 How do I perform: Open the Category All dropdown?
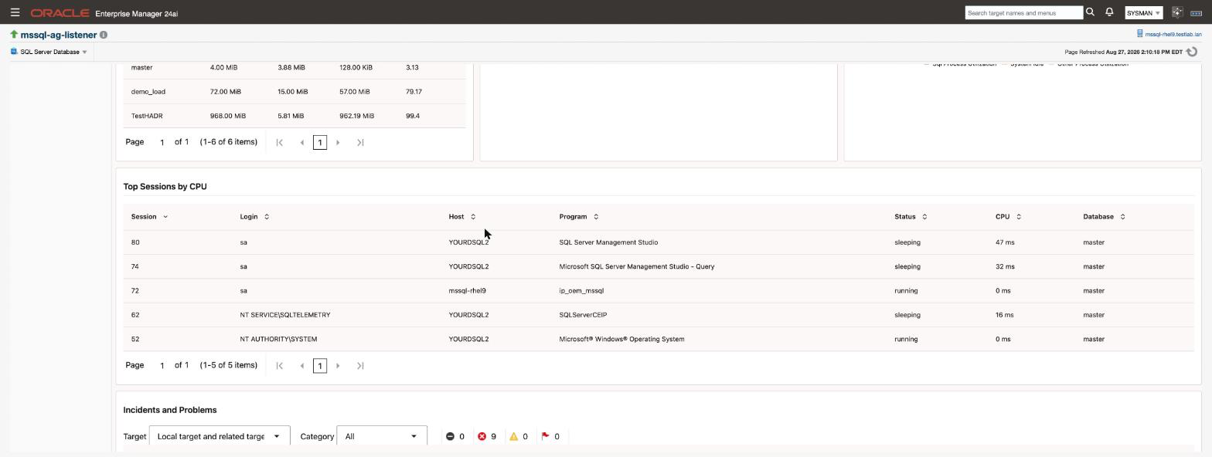pos(382,437)
